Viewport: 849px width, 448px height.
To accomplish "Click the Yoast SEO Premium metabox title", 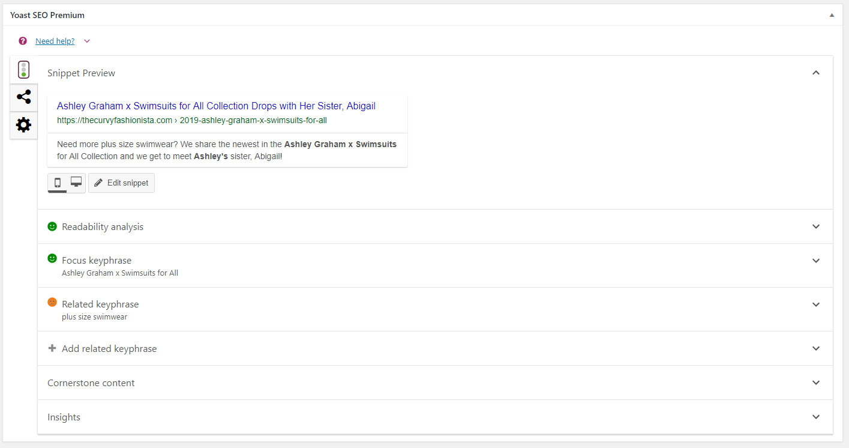I will pos(47,15).
